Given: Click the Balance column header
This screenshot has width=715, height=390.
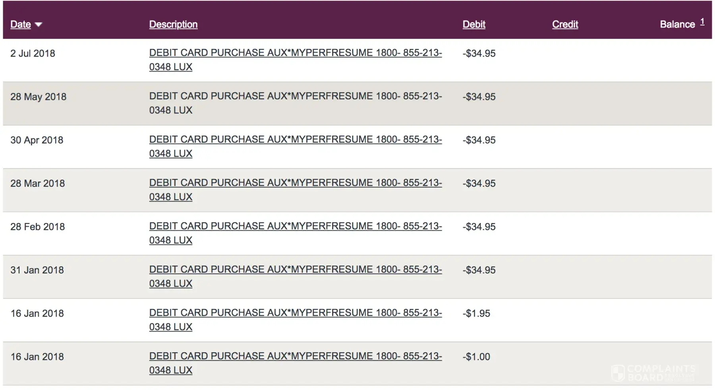Looking at the screenshot, I should pyautogui.click(x=677, y=24).
